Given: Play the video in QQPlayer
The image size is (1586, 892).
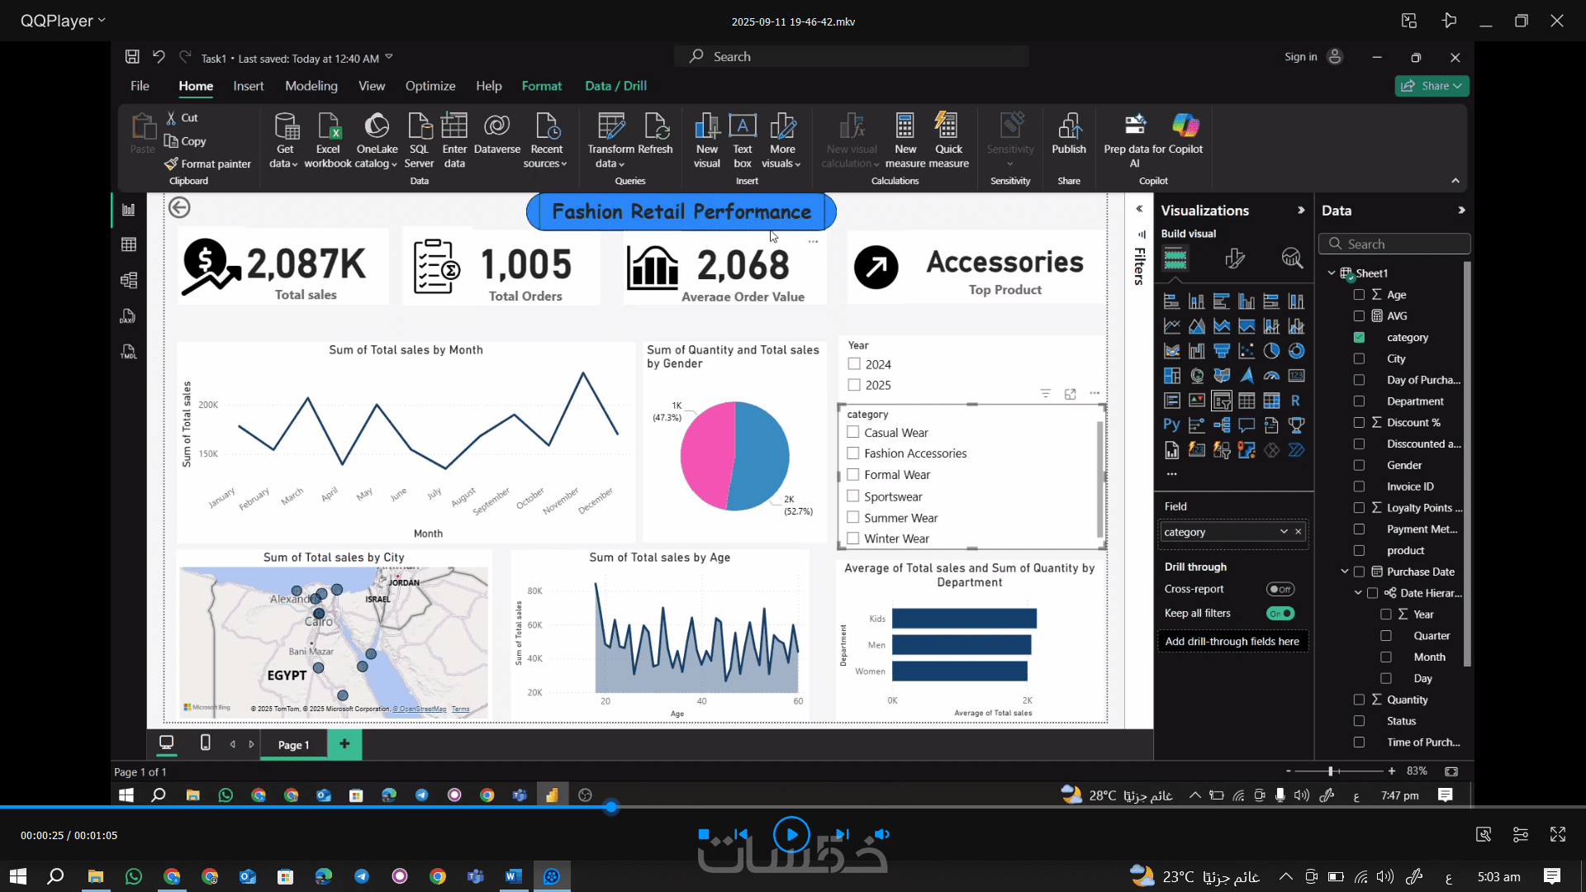Looking at the screenshot, I should 791,834.
